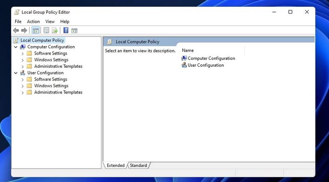Click the Back arrow toolbar icon
Image resolution: width=329 pixels, height=182 pixels.
[16, 31]
